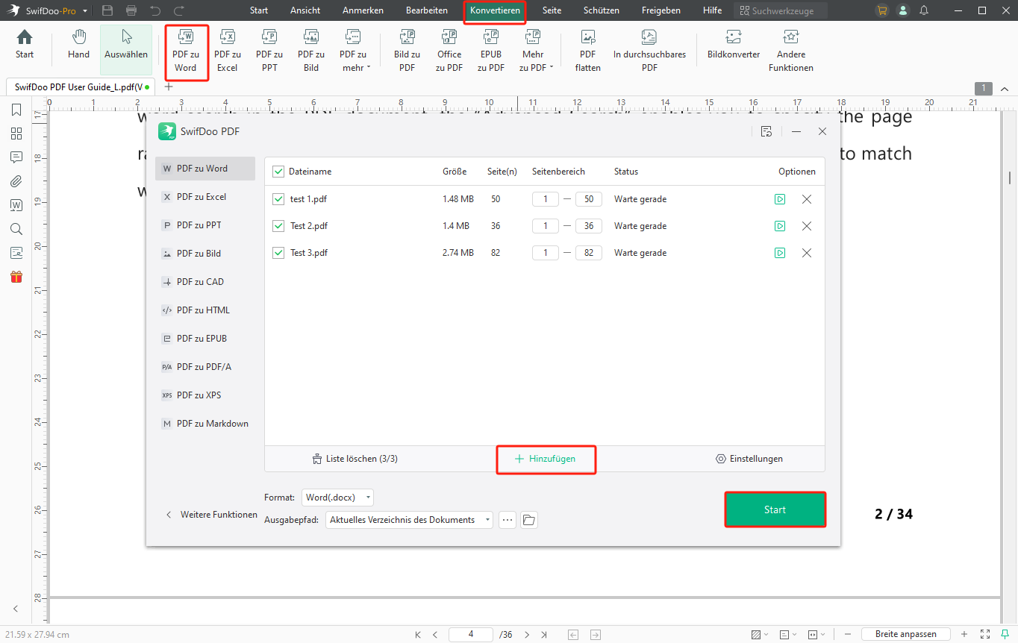Open the attachments paperclip panel
The image size is (1018, 643).
pos(16,181)
